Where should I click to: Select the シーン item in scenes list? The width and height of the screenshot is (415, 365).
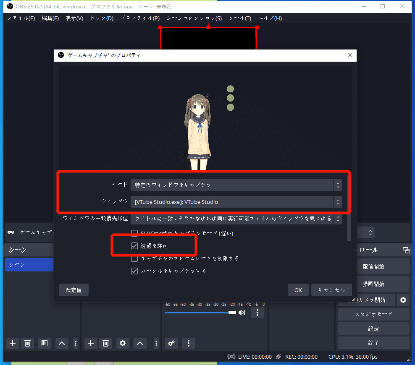[29, 265]
